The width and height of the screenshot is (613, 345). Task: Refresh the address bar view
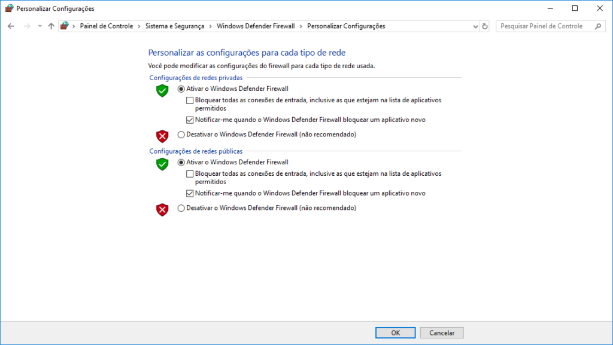[x=485, y=26]
